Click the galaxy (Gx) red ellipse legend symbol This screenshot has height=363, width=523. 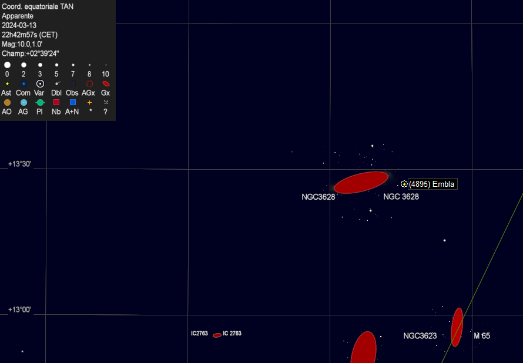(x=106, y=83)
